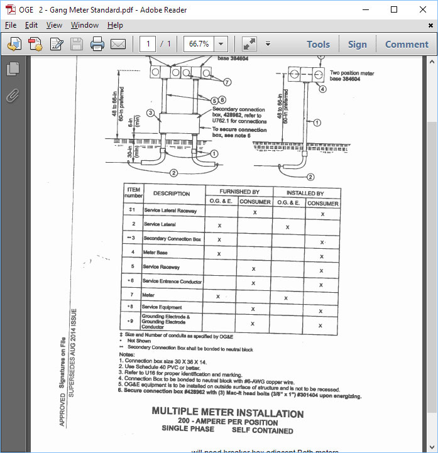438x453 pixels.
Task: Open the Comment pane
Action: coord(407,44)
